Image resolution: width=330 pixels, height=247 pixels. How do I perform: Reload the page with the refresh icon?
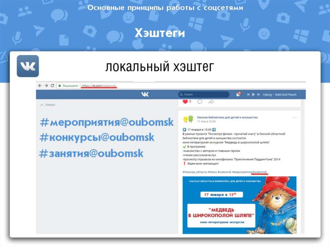[x=52, y=86]
